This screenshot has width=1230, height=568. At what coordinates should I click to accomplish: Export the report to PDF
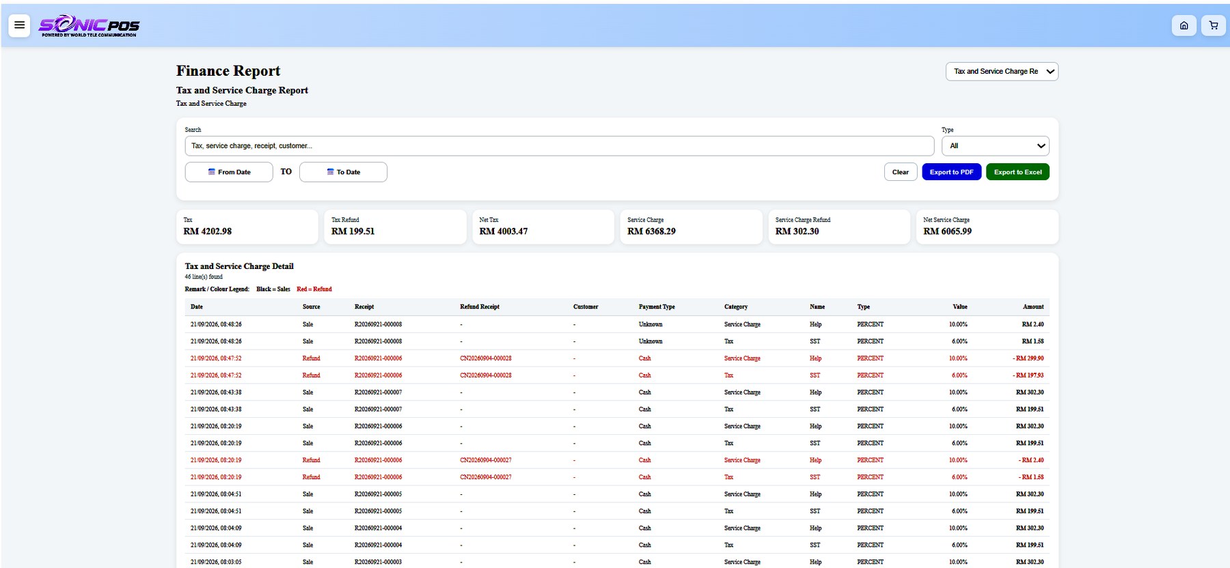click(951, 172)
